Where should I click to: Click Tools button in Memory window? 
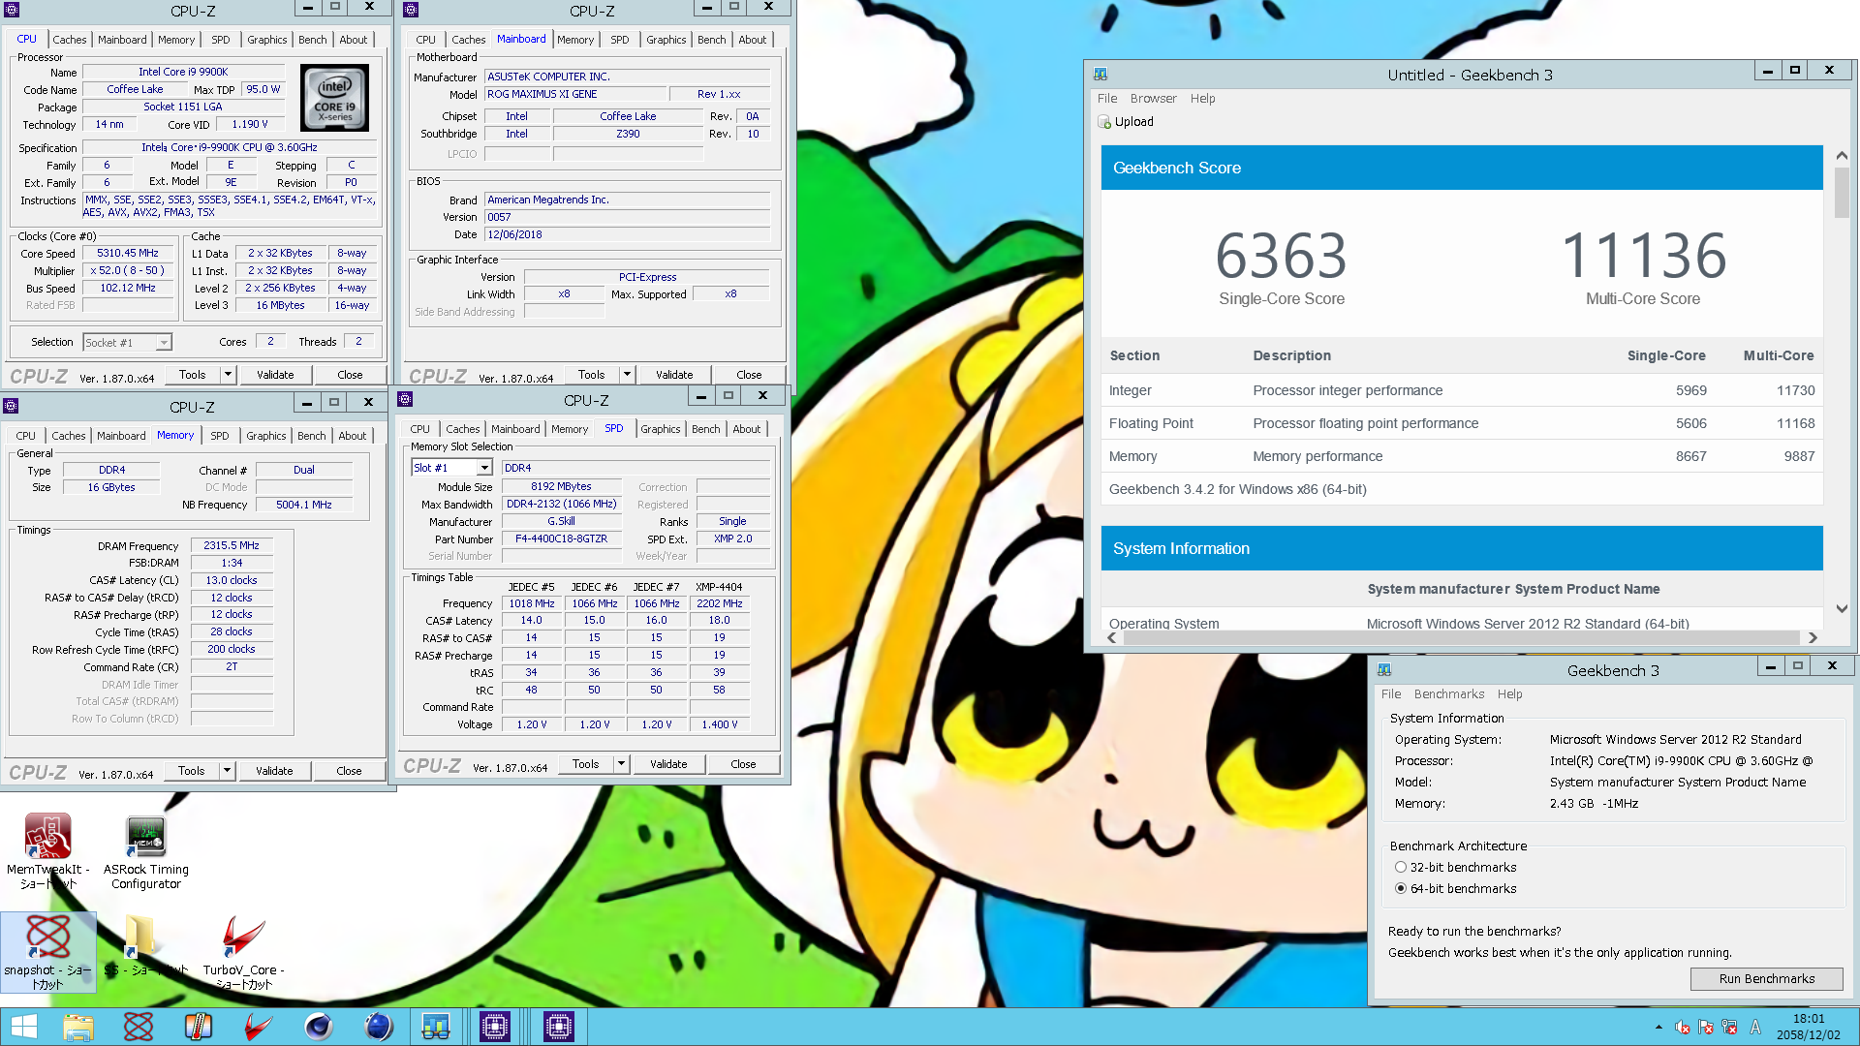pos(191,771)
